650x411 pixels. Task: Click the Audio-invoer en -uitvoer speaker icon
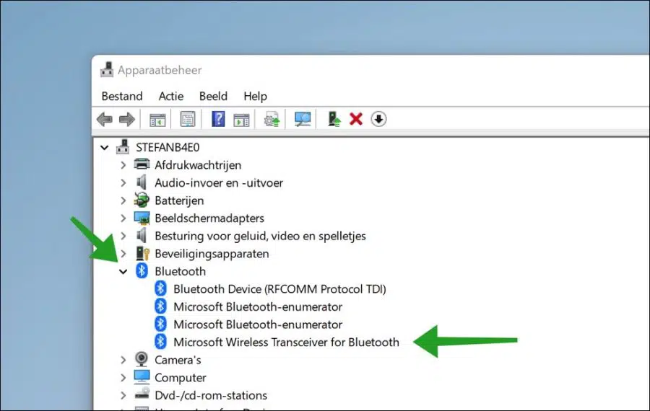(x=142, y=182)
